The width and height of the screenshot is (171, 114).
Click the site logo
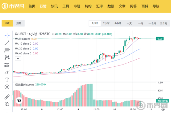pyautogui.click(x=13, y=6)
